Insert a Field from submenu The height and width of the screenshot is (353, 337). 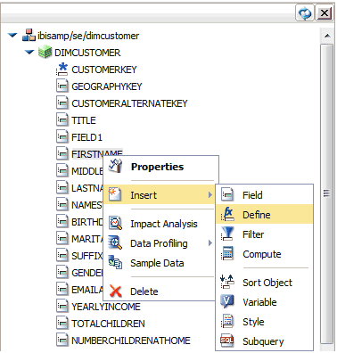coord(265,195)
